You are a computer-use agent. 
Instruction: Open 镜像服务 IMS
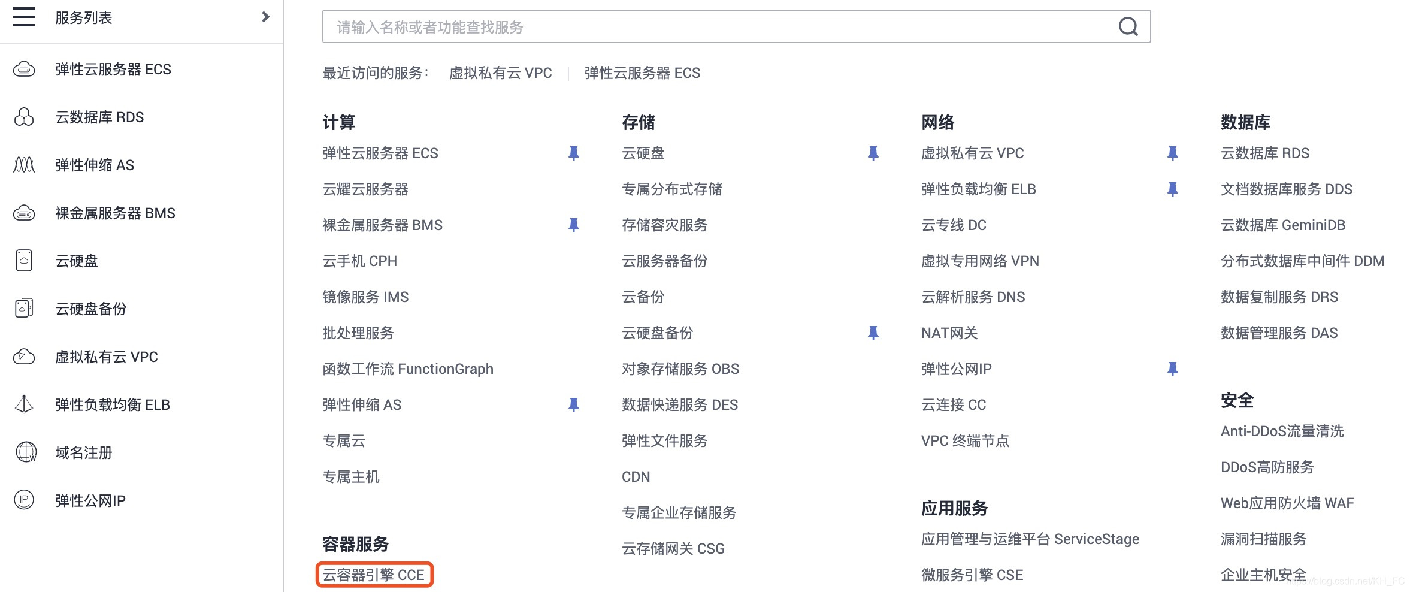tap(365, 297)
